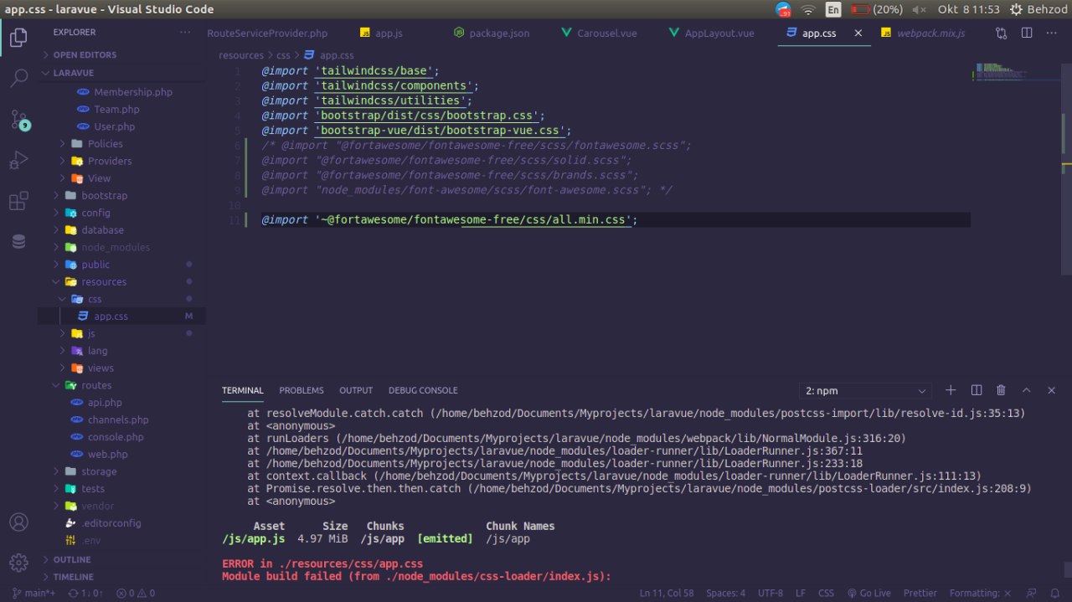
Task: Open Explorer more actions ellipsis
Action: (x=185, y=33)
